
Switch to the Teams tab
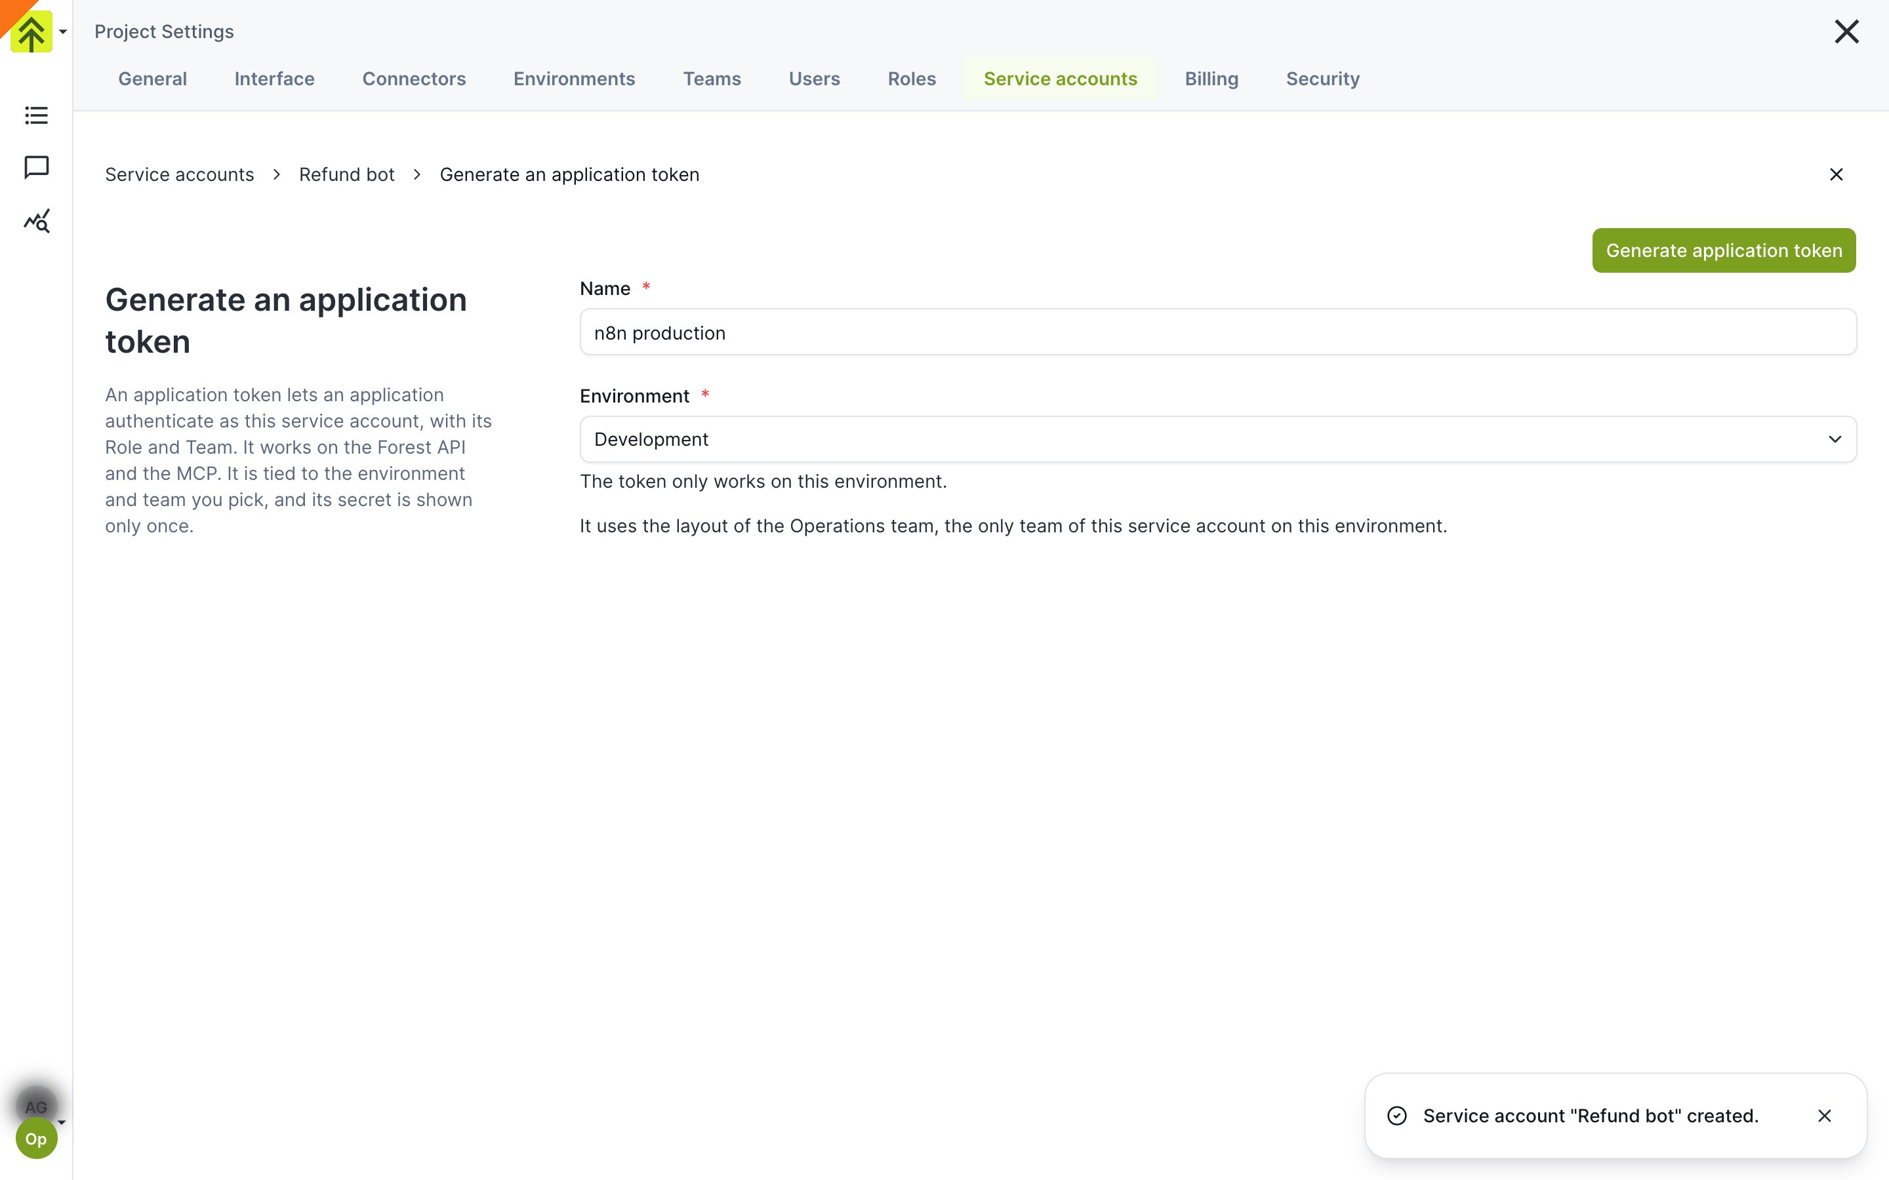tap(712, 79)
